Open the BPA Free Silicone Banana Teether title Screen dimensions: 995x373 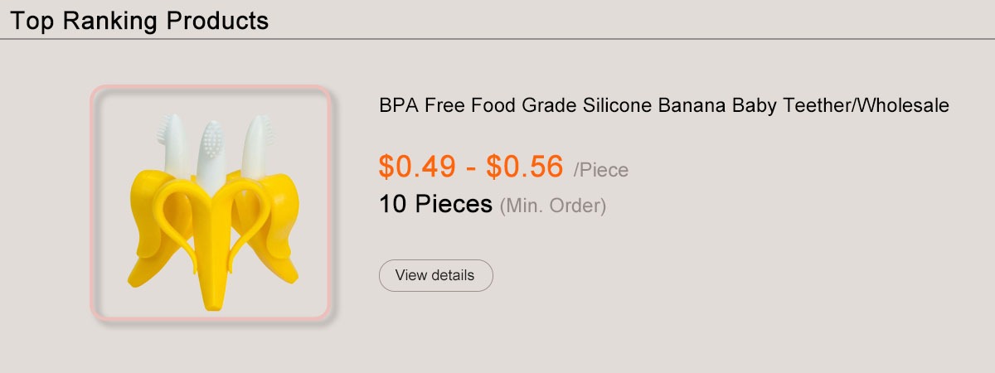[x=663, y=107]
